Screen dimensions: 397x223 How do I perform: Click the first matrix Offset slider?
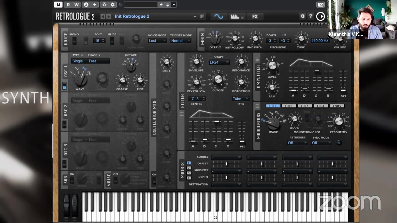(x=226, y=164)
